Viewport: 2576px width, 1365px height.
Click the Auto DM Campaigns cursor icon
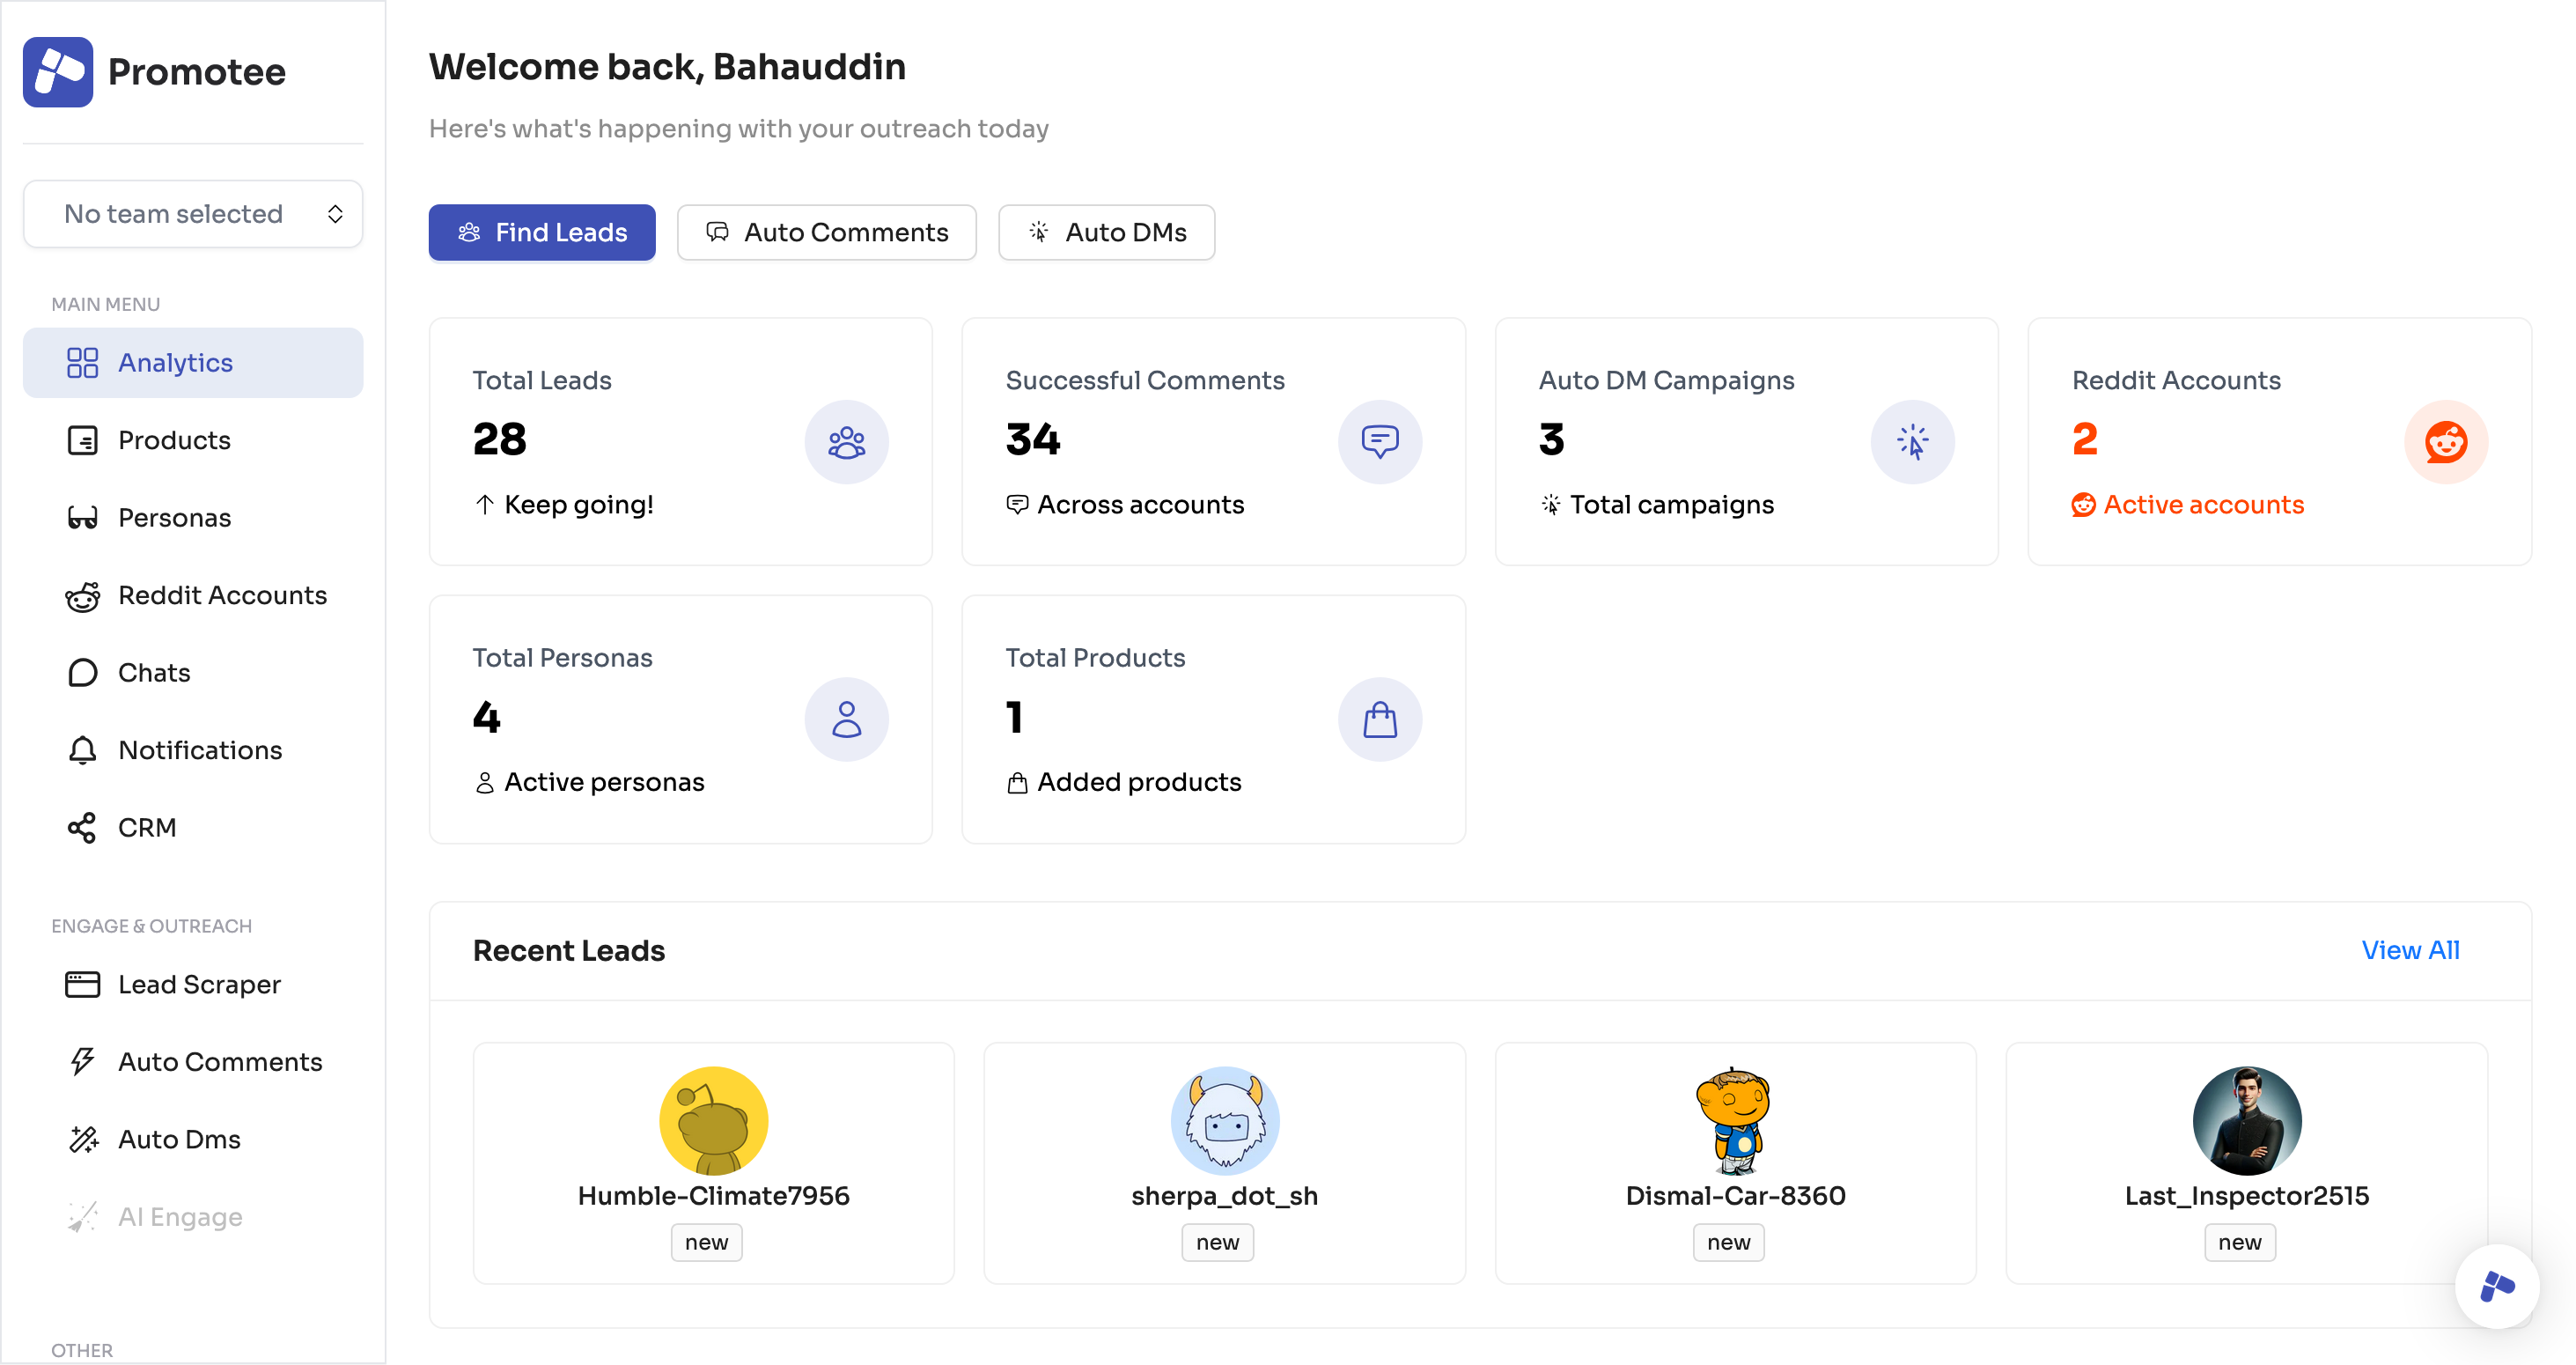point(1912,442)
